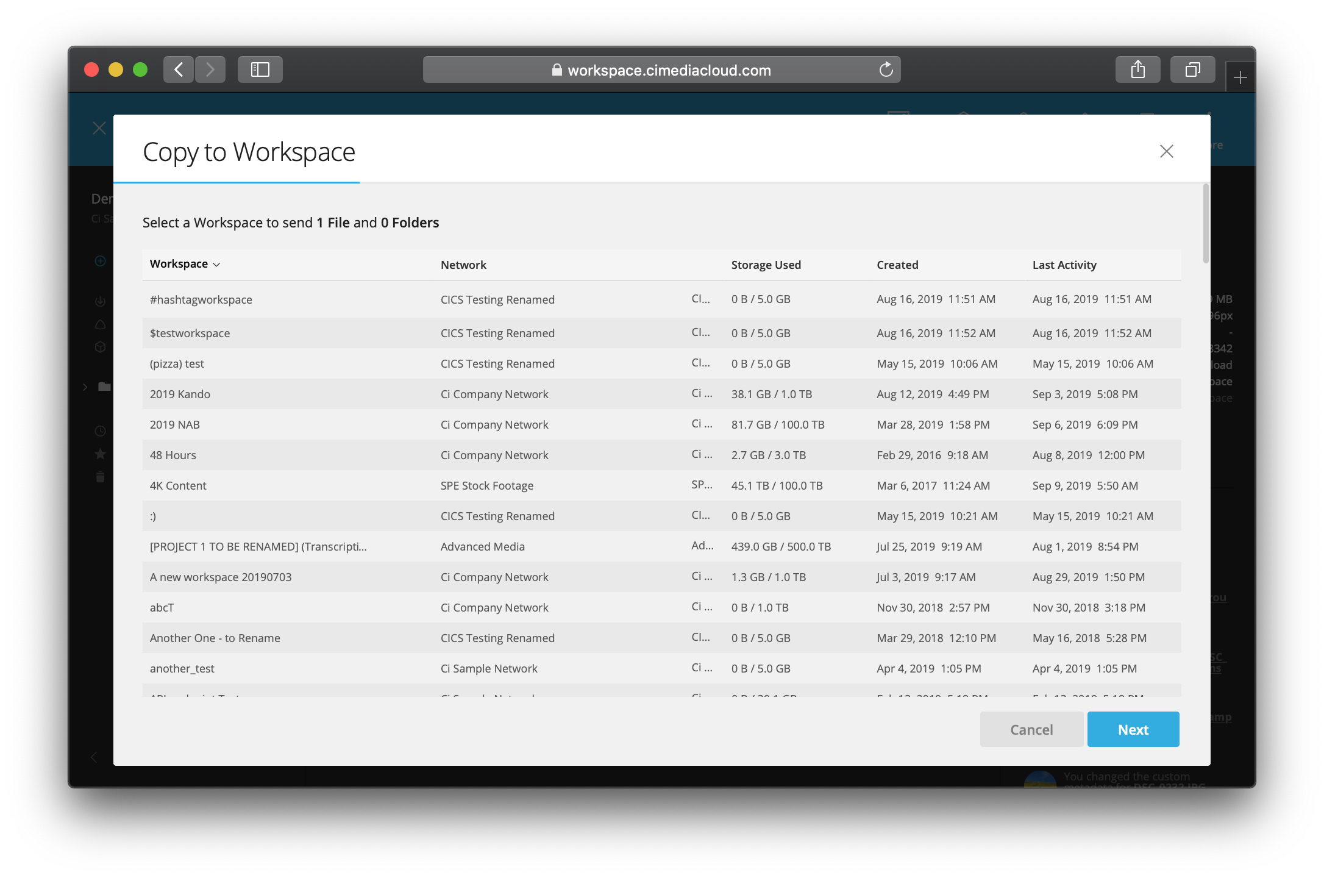Select Another One - to Rename workspace

(x=661, y=638)
